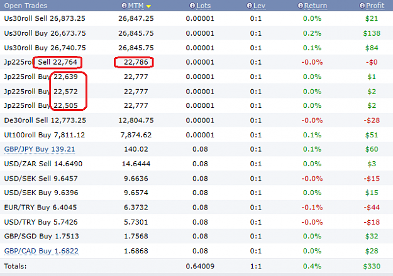393x276 pixels.
Task: Click the MTM value 12,804.75
Action: click(x=136, y=120)
